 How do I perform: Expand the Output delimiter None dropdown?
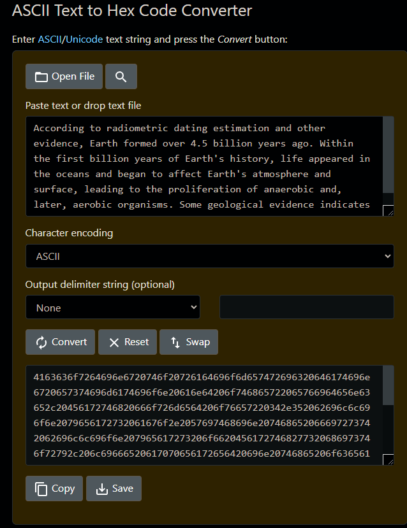tap(112, 308)
